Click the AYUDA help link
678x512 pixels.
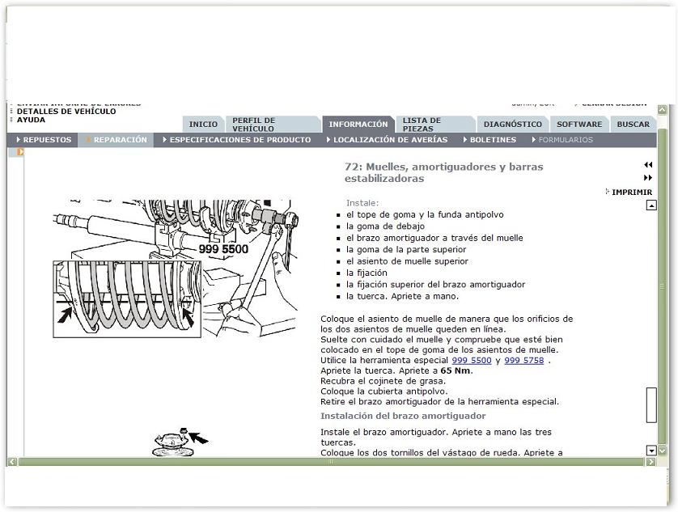click(x=31, y=120)
